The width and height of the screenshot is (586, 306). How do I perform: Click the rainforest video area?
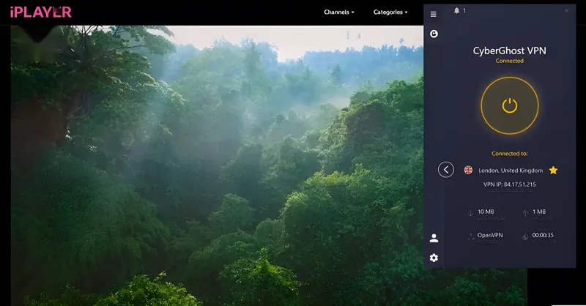pos(220,168)
